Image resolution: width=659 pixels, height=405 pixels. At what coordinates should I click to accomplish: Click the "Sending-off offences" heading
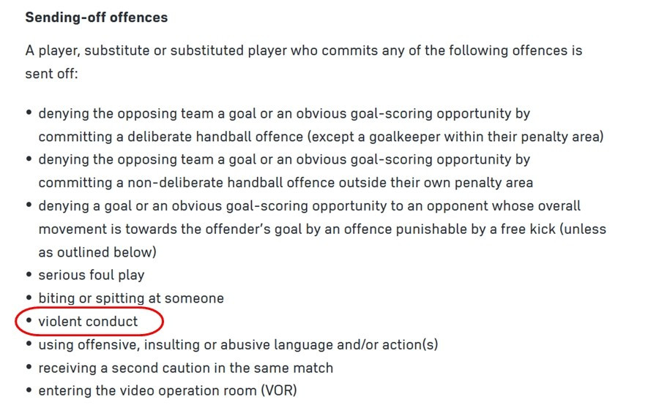(x=96, y=17)
